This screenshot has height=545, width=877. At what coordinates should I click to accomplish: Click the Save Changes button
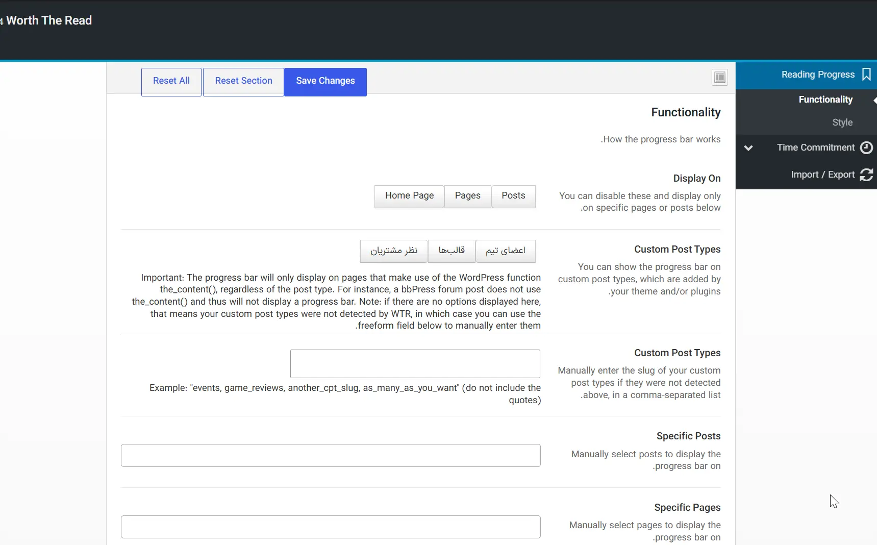pos(325,82)
